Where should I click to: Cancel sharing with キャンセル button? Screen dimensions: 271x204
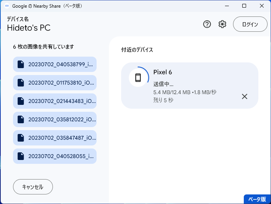[33, 187]
